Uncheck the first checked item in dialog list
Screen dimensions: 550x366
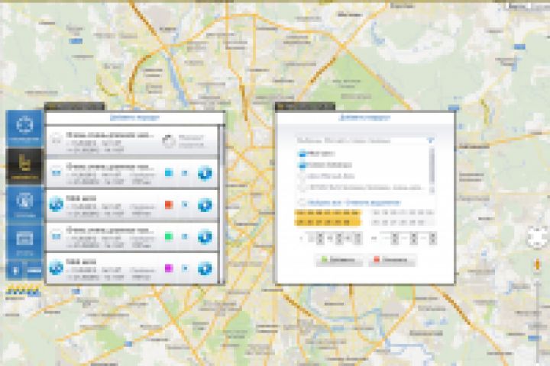coord(302,153)
